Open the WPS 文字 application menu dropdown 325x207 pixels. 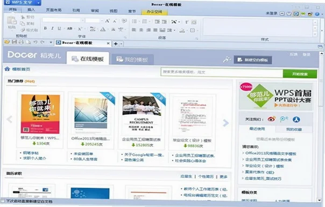coord(38,3)
